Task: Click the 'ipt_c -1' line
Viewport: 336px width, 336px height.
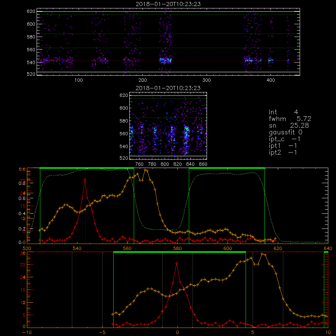Action: click(285, 139)
